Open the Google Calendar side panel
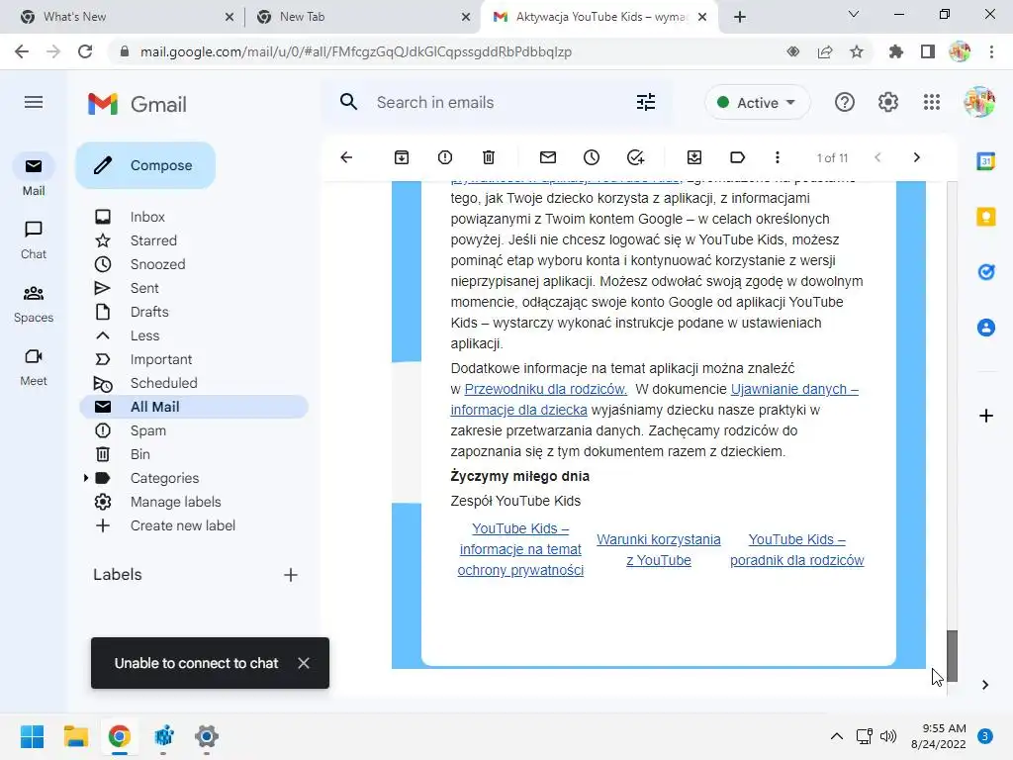This screenshot has width=1013, height=760. coord(986,161)
